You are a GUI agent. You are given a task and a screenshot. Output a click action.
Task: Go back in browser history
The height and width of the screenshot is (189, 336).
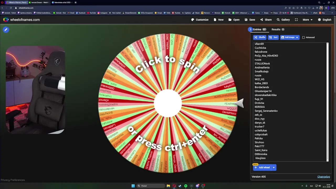(x=2, y=8)
